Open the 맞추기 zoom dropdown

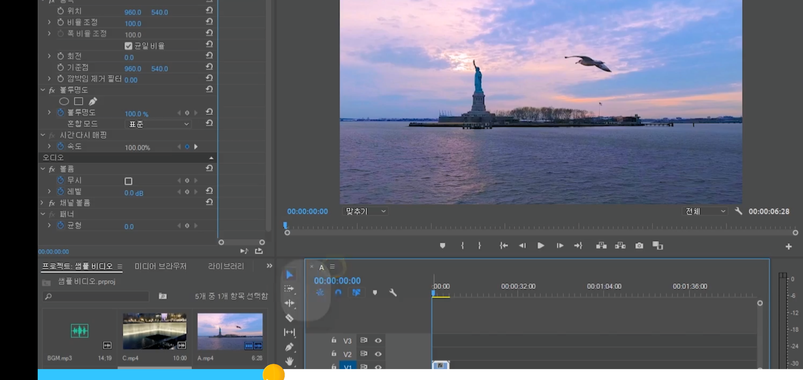coord(365,211)
